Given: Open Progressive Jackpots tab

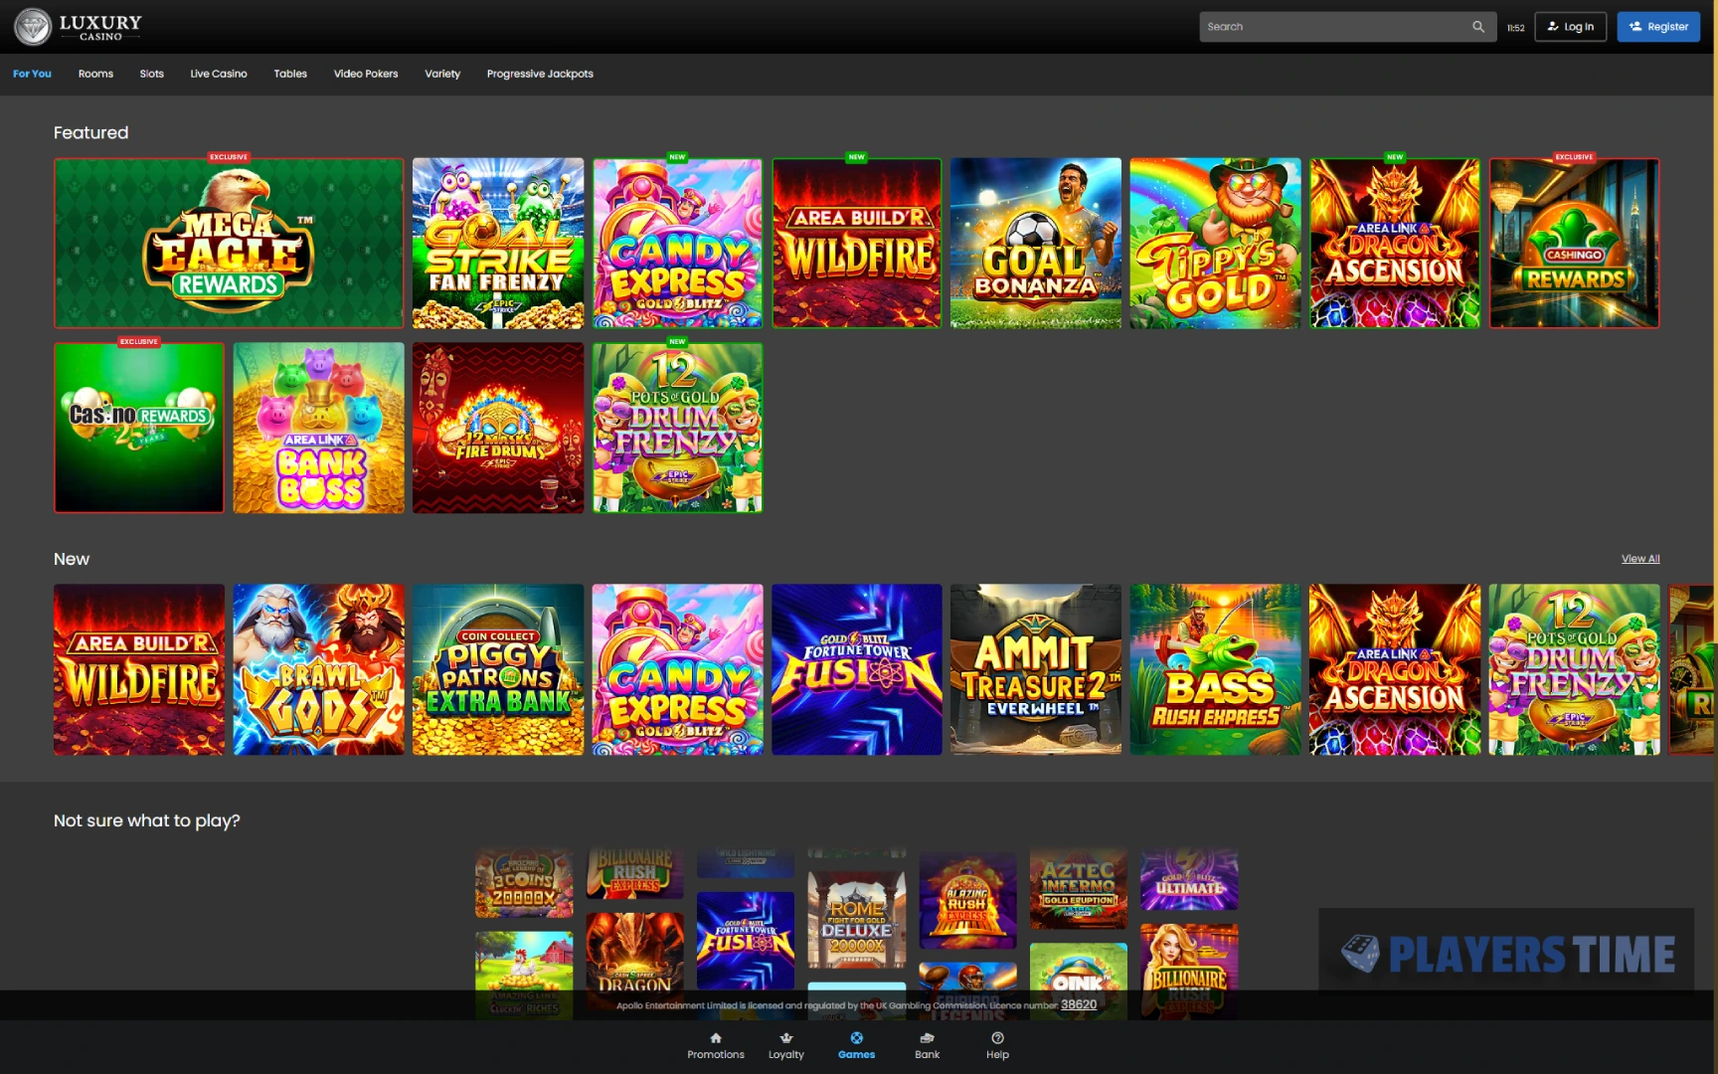Looking at the screenshot, I should click(540, 74).
